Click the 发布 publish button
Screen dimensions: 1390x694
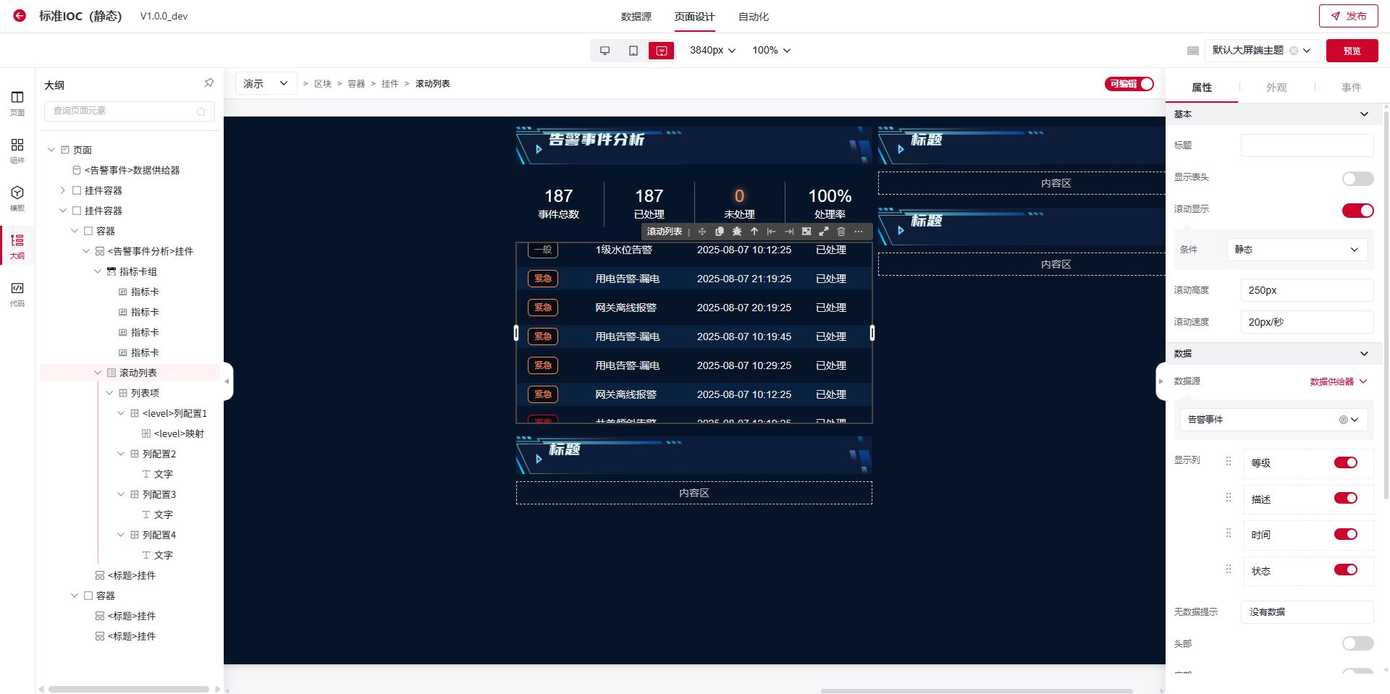(1348, 16)
